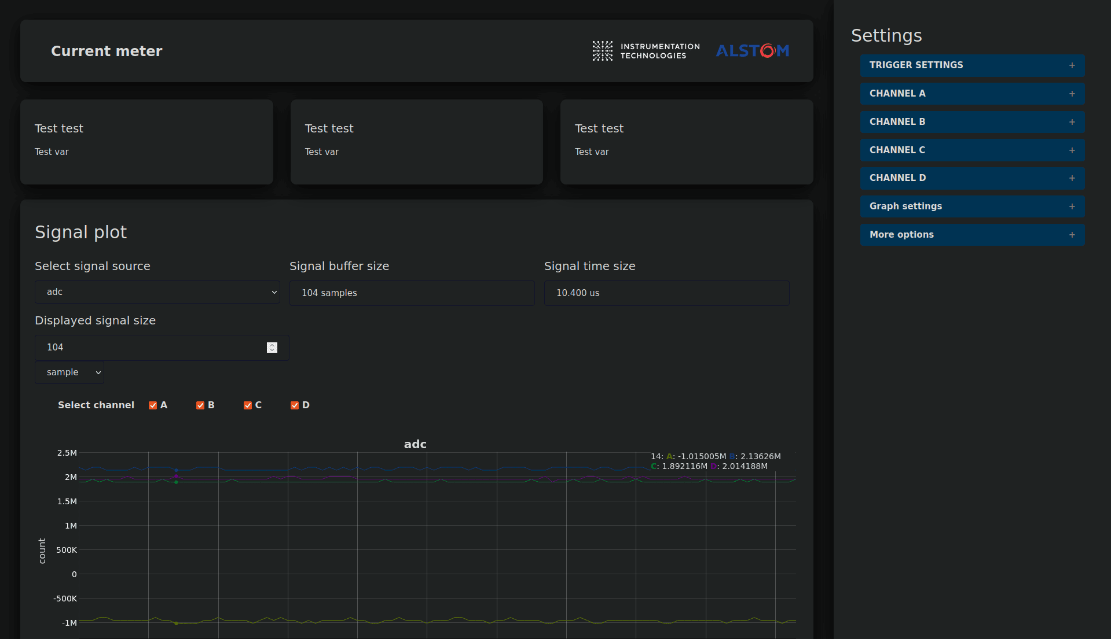
Task: Expand Trigger Settings plus icon
Action: click(1072, 65)
